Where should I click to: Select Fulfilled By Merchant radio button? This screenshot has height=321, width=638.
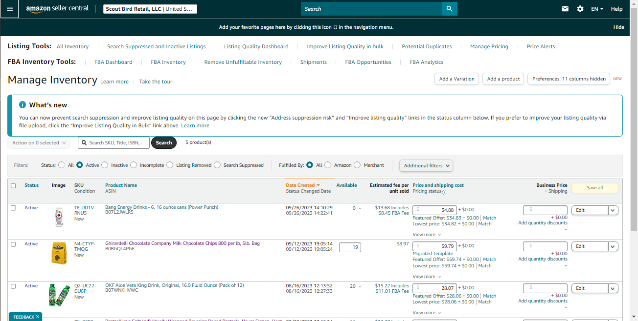[x=357, y=165]
